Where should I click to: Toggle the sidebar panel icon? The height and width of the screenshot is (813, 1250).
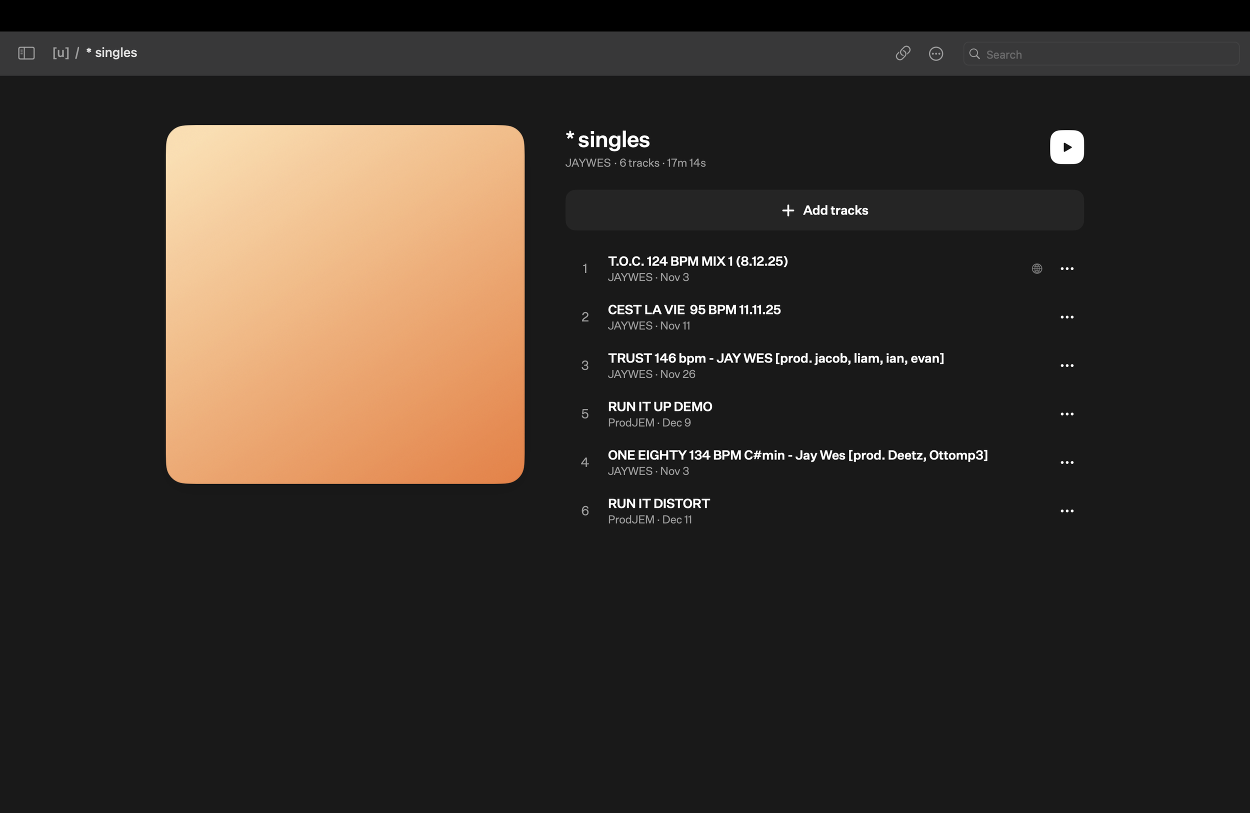coord(26,53)
